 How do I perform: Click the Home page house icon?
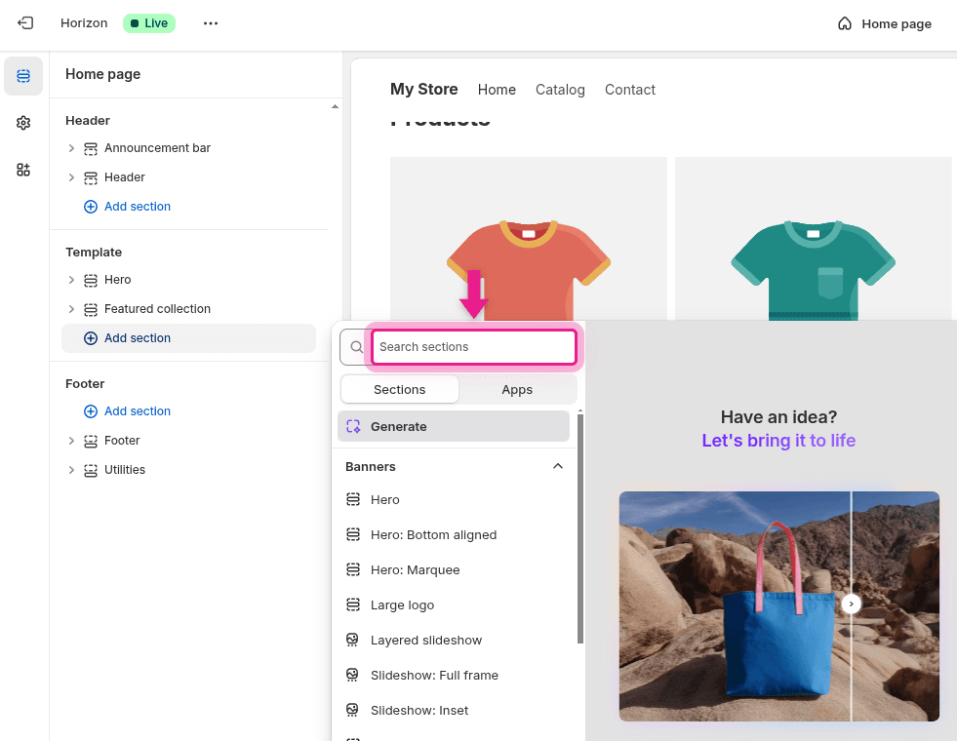click(845, 23)
